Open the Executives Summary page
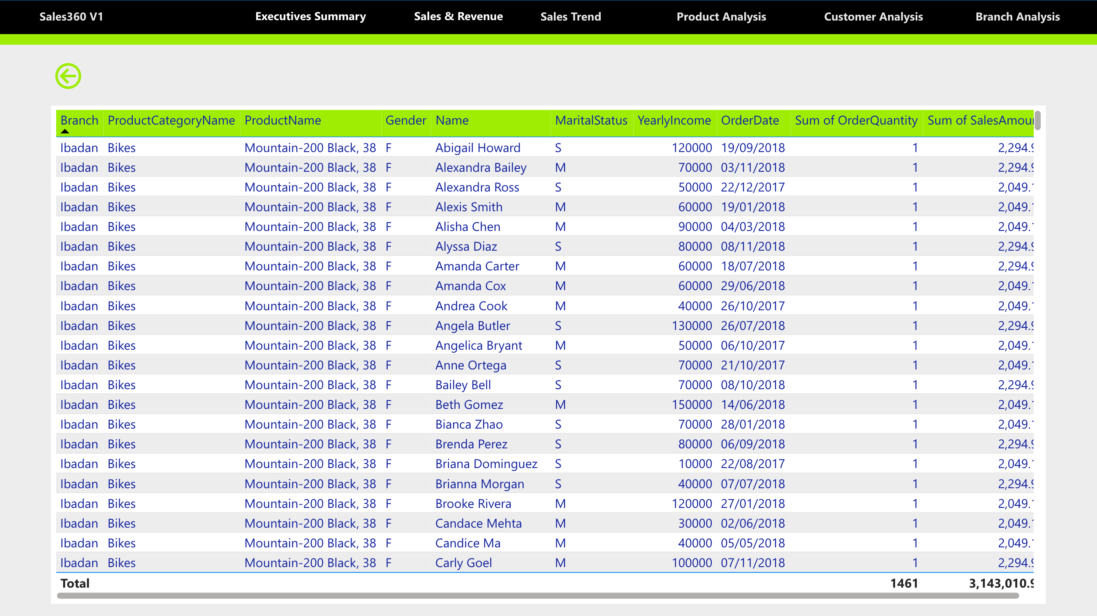This screenshot has width=1097, height=616. (x=310, y=16)
